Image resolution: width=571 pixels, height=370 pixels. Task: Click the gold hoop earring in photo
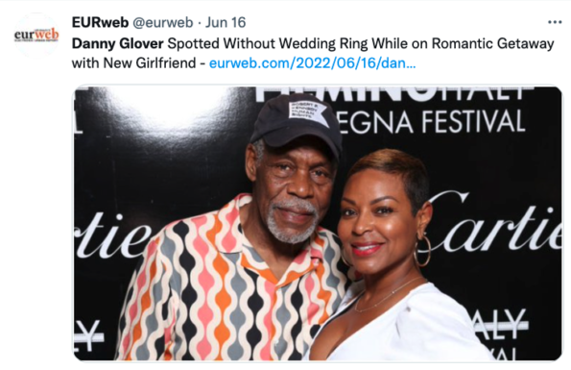pyautogui.click(x=422, y=251)
